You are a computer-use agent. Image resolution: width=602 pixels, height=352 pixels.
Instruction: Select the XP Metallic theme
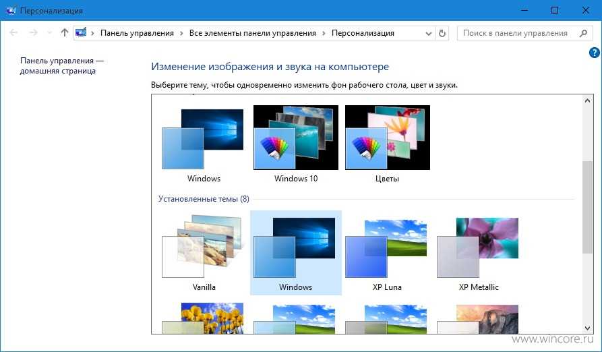point(479,253)
